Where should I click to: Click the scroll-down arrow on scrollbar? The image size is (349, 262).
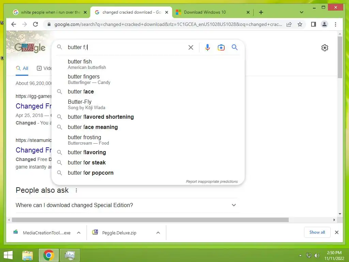(340, 214)
